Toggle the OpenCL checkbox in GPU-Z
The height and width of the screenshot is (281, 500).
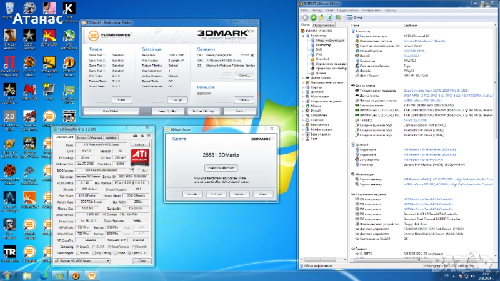(x=79, y=246)
